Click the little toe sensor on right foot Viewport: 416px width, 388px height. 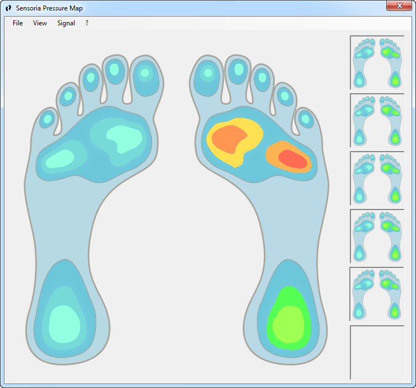305,119
